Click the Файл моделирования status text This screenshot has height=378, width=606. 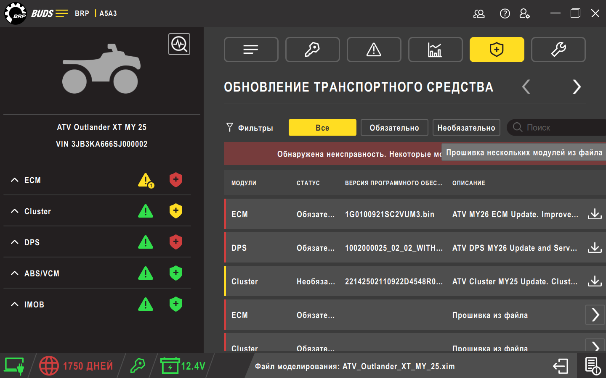coord(355,366)
